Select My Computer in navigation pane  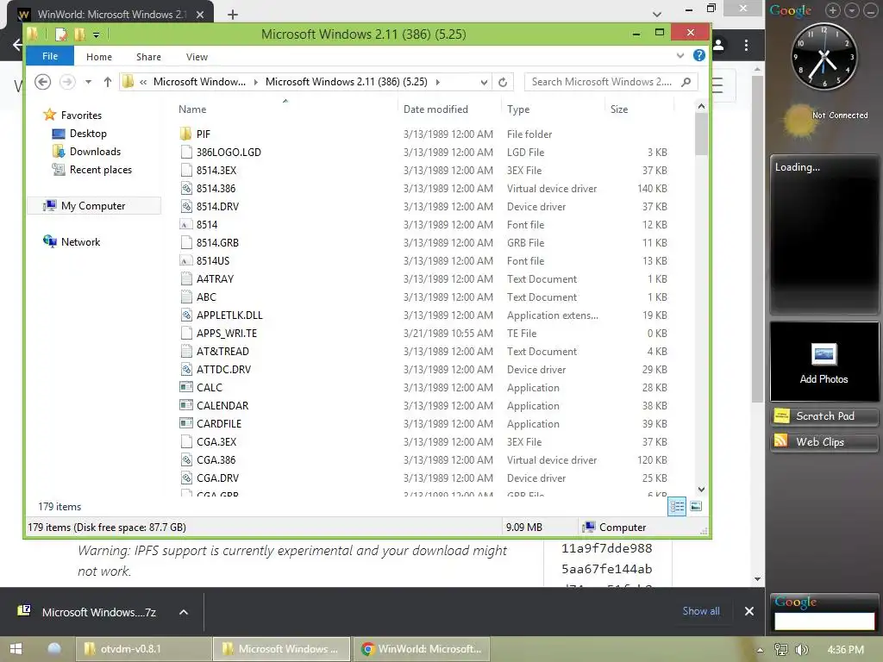pyautogui.click(x=93, y=205)
